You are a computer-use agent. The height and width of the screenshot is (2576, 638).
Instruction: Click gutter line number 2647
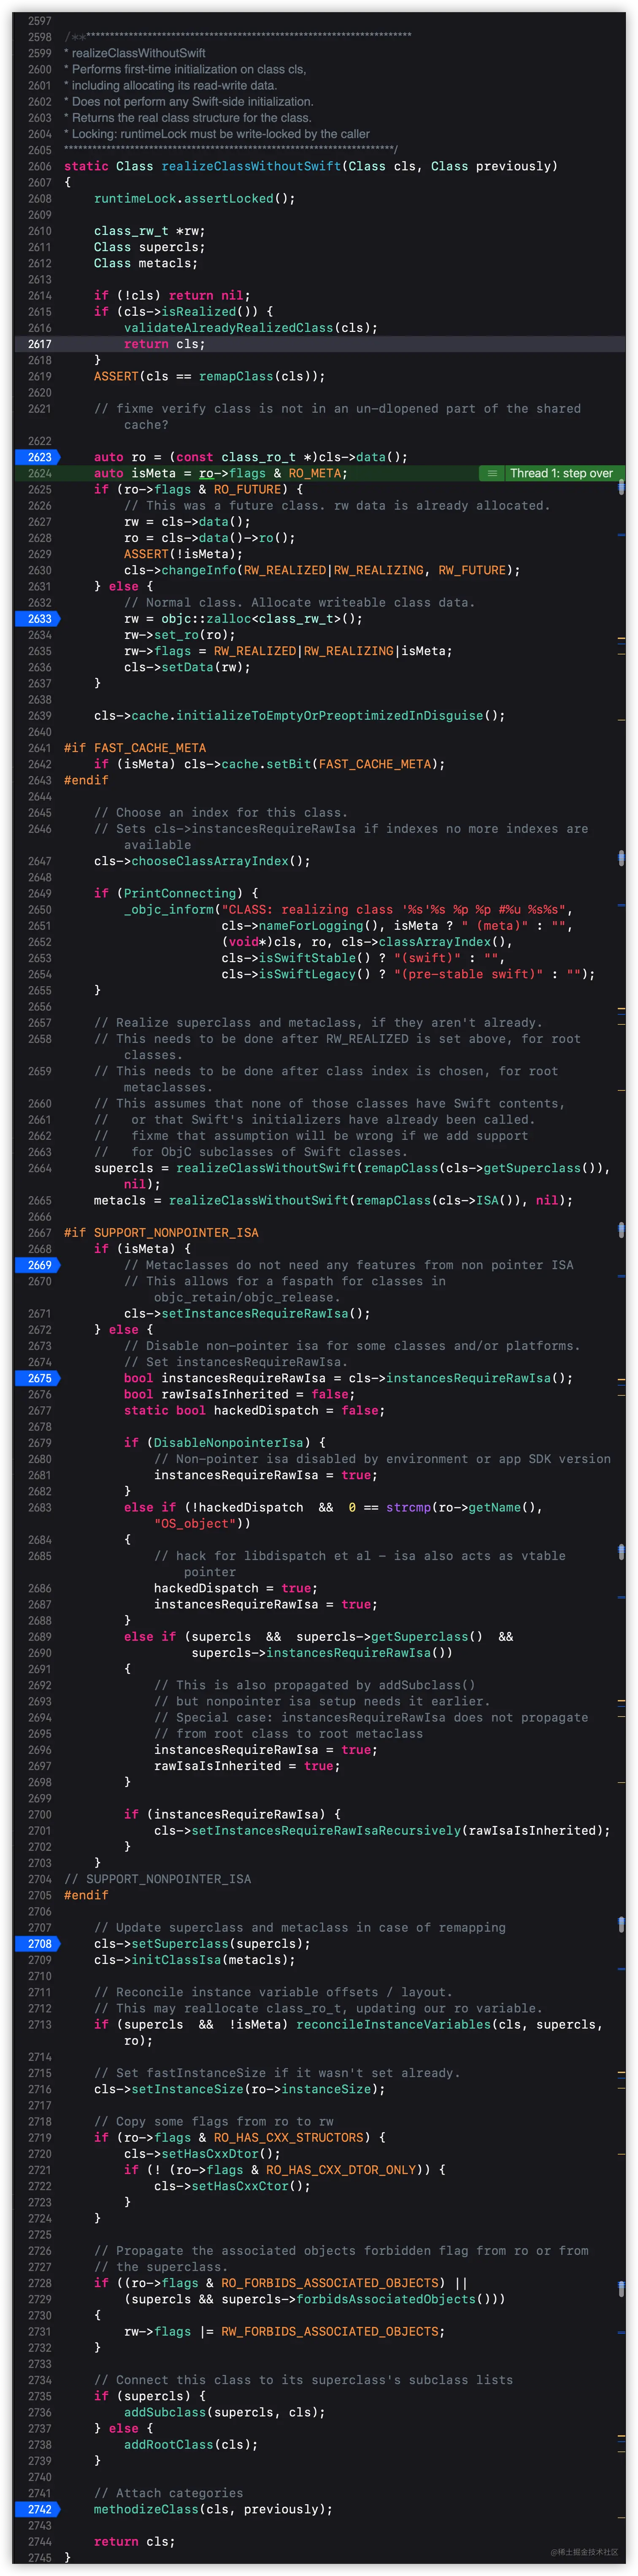40,861
